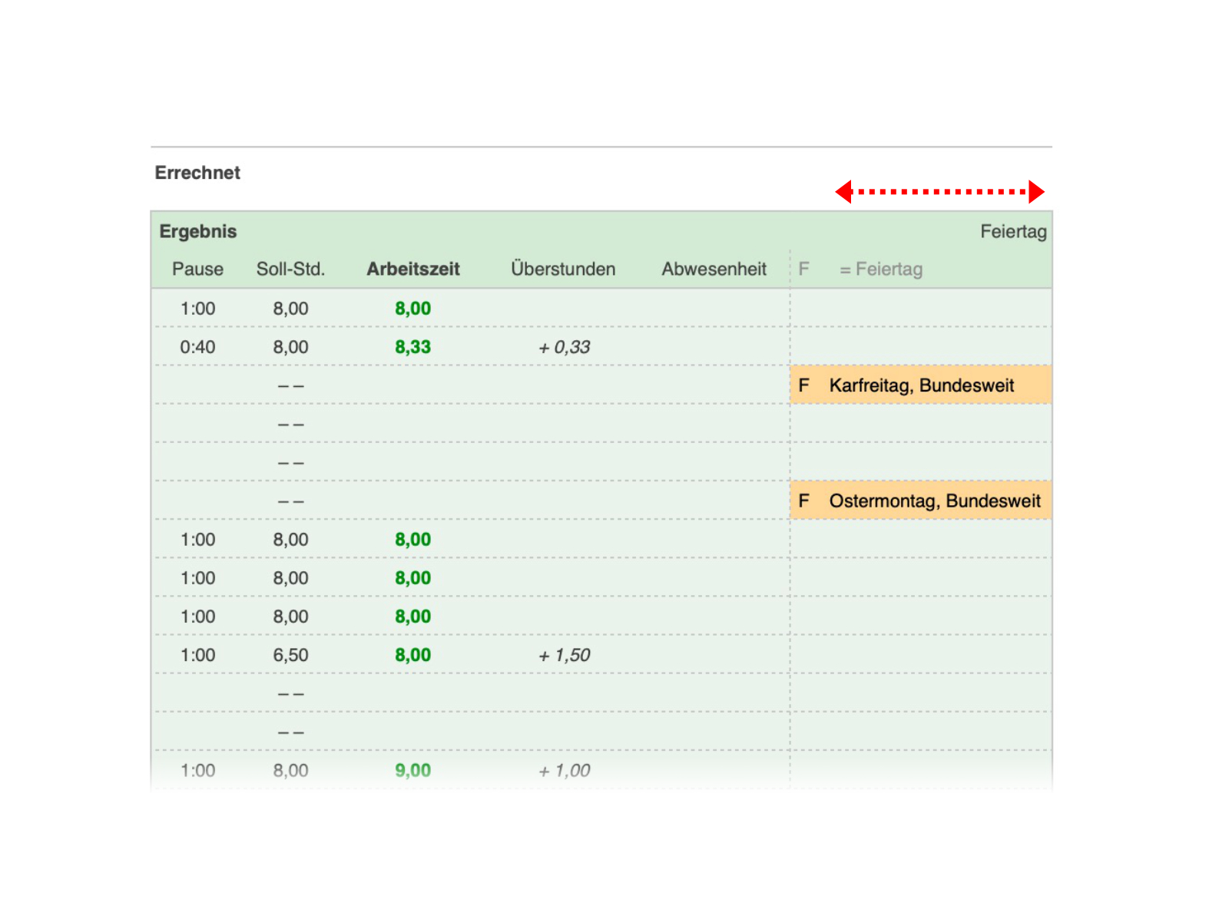Click the 6,50 target hours value
Image resolution: width=1219 pixels, height=906 pixels.
(290, 655)
